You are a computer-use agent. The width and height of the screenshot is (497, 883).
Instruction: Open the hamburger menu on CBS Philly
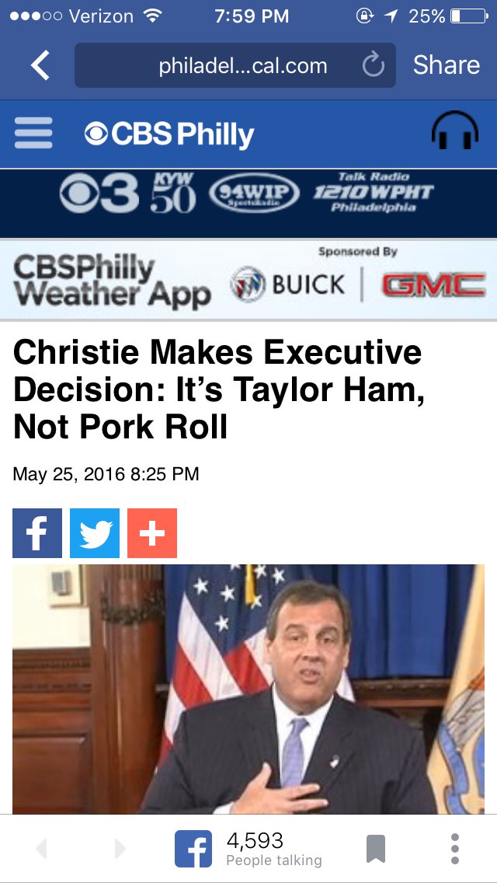point(33,133)
